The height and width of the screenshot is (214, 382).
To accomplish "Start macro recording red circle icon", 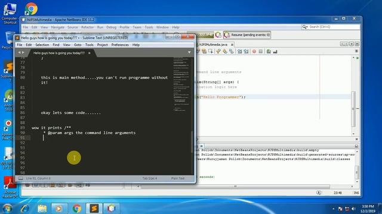I will pyautogui.click(x=254, y=51).
